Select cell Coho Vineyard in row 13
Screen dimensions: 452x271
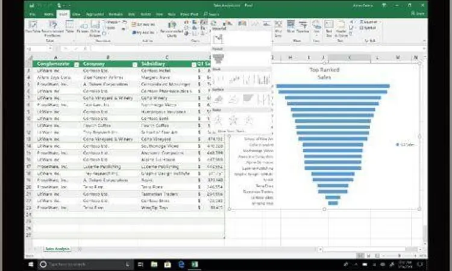(x=167, y=139)
